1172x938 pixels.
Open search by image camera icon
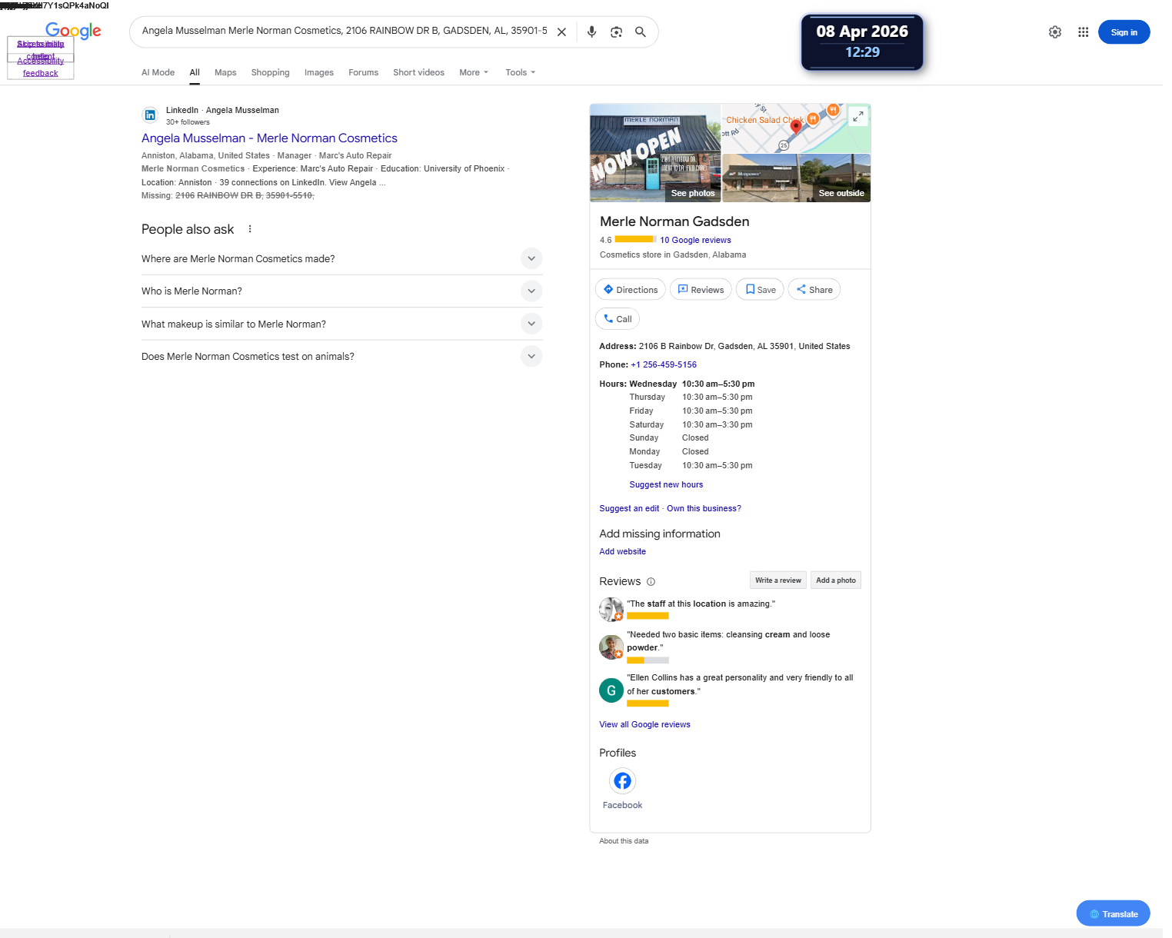coord(616,32)
